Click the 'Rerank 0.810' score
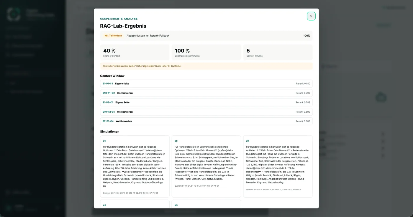The height and width of the screenshot is (217, 413). (303, 83)
